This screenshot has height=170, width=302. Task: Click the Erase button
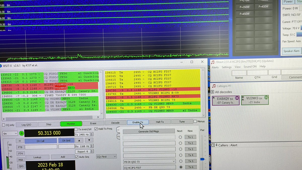(x=93, y=123)
